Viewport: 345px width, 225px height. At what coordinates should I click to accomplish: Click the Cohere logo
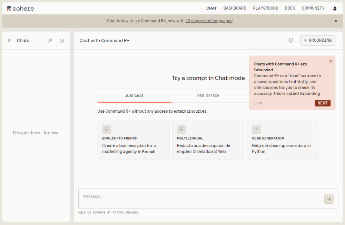20,9
